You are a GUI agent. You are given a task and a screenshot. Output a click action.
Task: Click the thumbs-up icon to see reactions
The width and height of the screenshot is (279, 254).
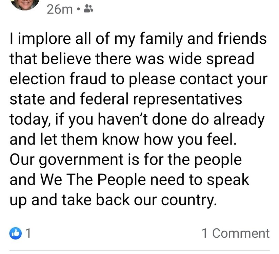coord(15,233)
